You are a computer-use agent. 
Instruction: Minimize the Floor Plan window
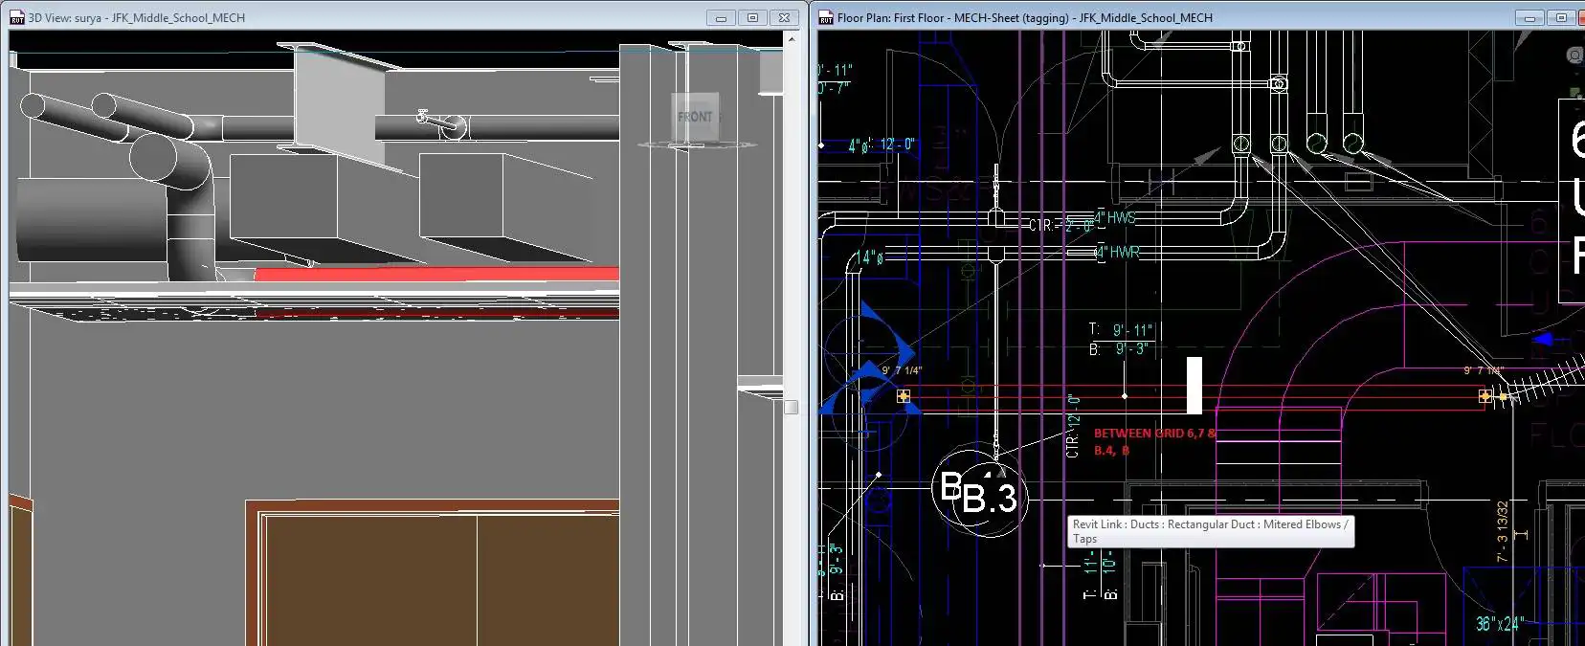tap(1529, 17)
